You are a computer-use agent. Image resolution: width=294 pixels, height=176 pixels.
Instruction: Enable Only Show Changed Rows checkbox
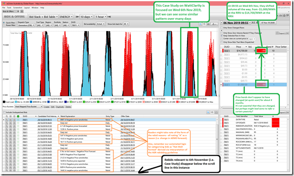pos(222,28)
